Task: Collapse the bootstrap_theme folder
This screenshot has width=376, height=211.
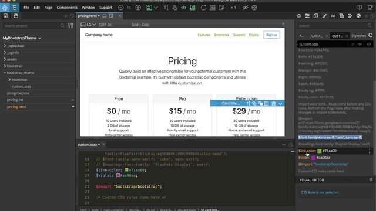Action: pyautogui.click(x=5, y=73)
